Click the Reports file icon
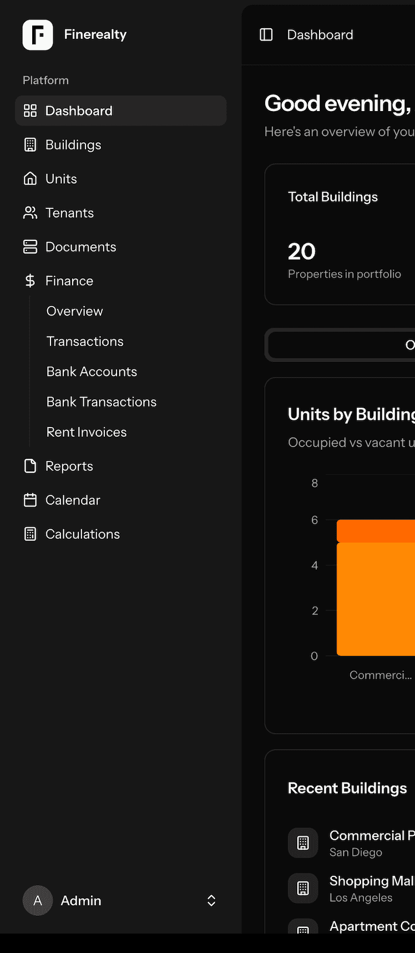 (30, 466)
